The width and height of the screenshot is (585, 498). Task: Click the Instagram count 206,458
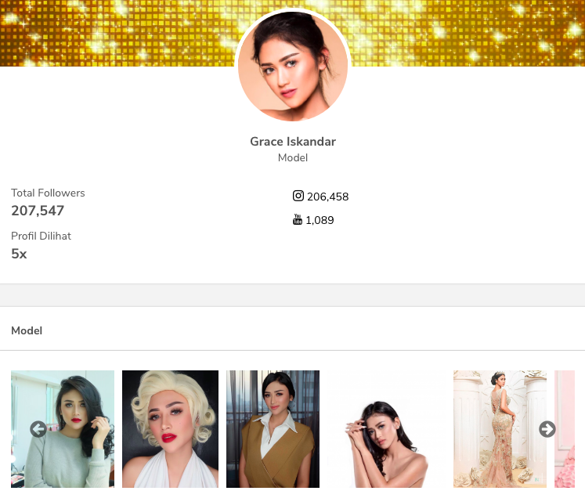[x=327, y=197]
